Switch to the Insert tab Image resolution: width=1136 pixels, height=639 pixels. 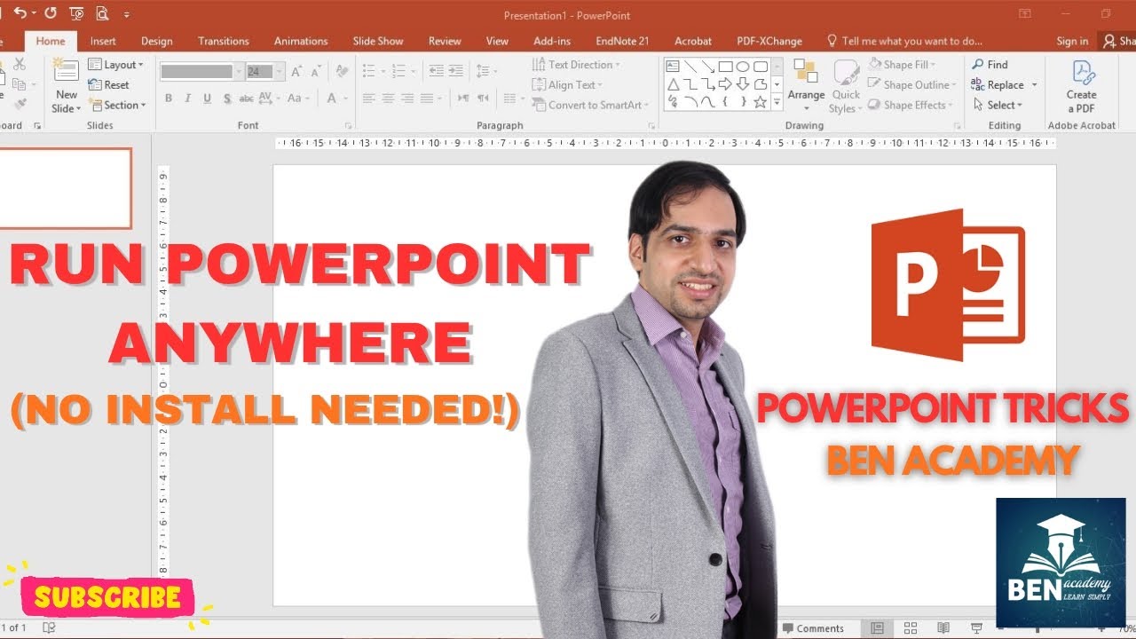pos(103,41)
